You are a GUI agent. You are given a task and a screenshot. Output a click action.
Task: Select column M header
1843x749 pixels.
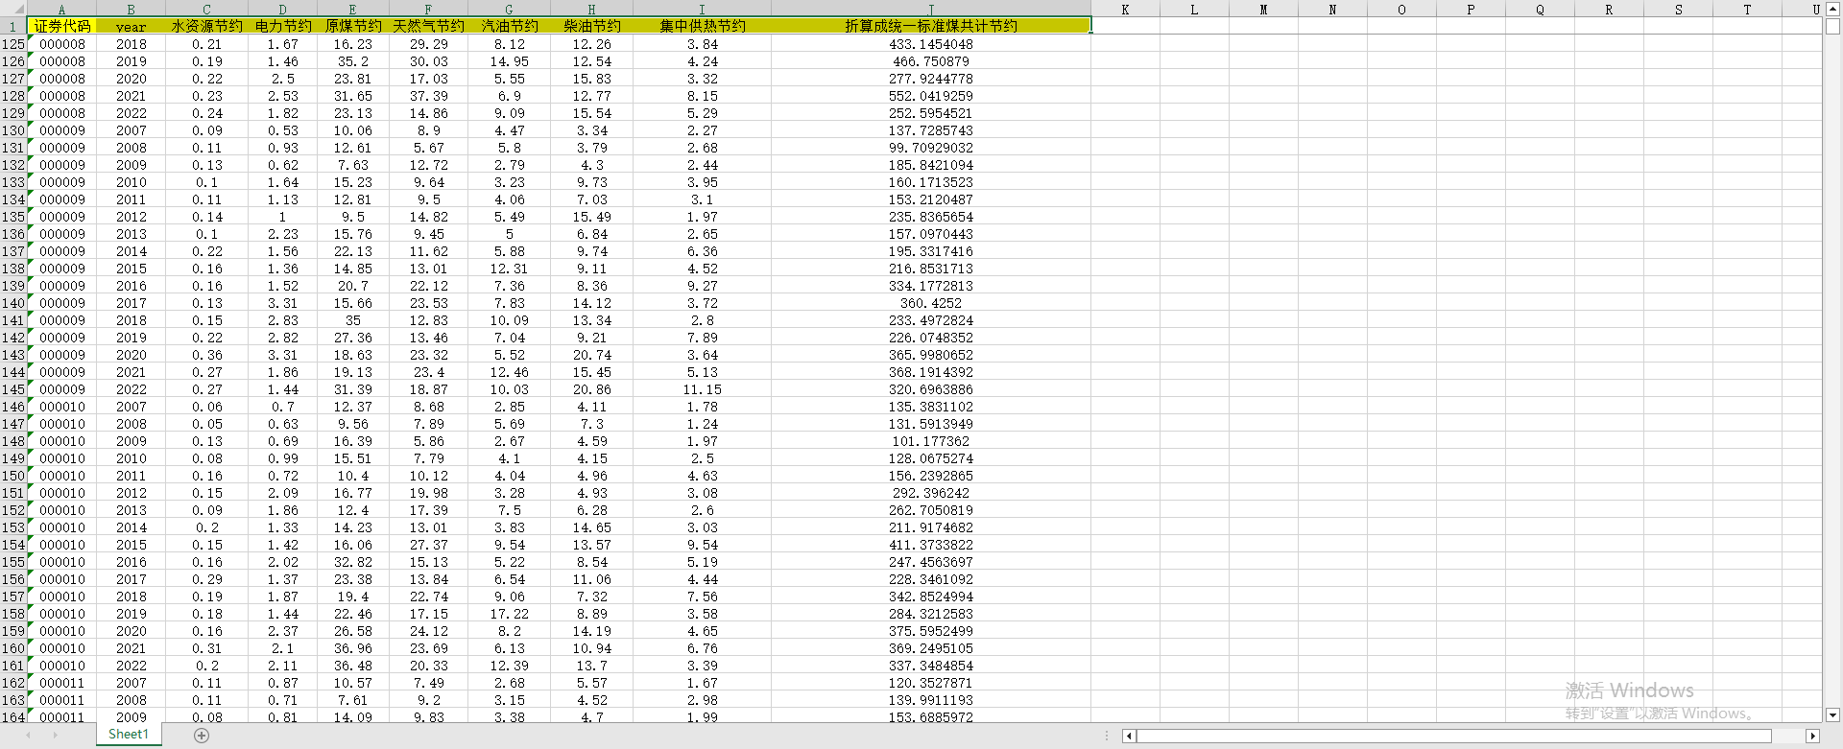pos(1263,9)
